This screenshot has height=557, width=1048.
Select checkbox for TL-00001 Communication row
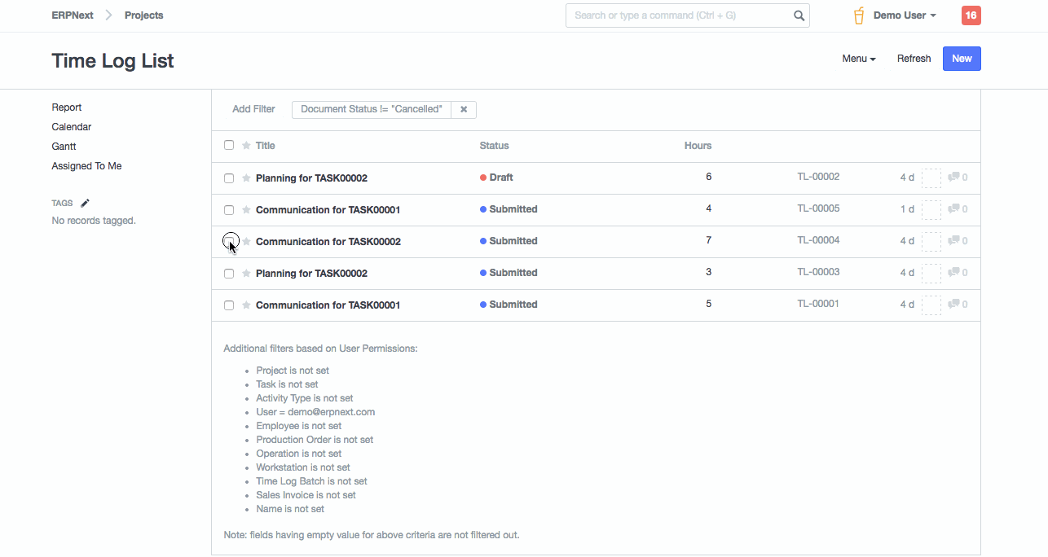(x=229, y=305)
